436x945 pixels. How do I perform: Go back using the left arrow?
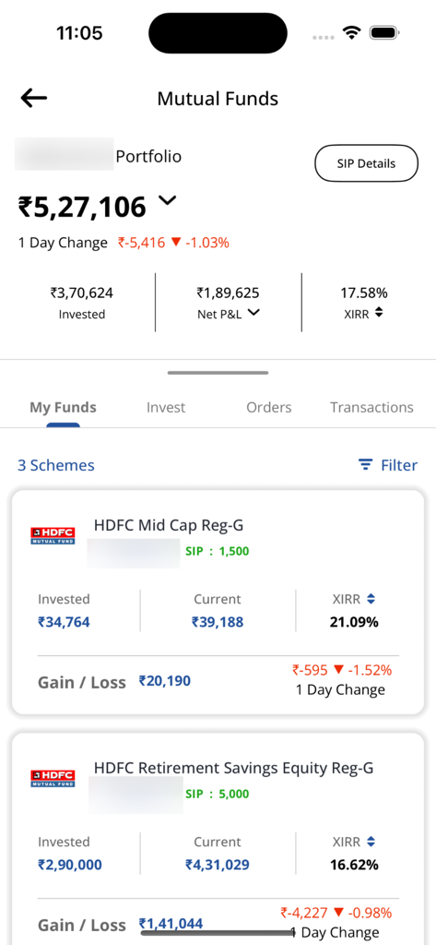click(x=34, y=98)
